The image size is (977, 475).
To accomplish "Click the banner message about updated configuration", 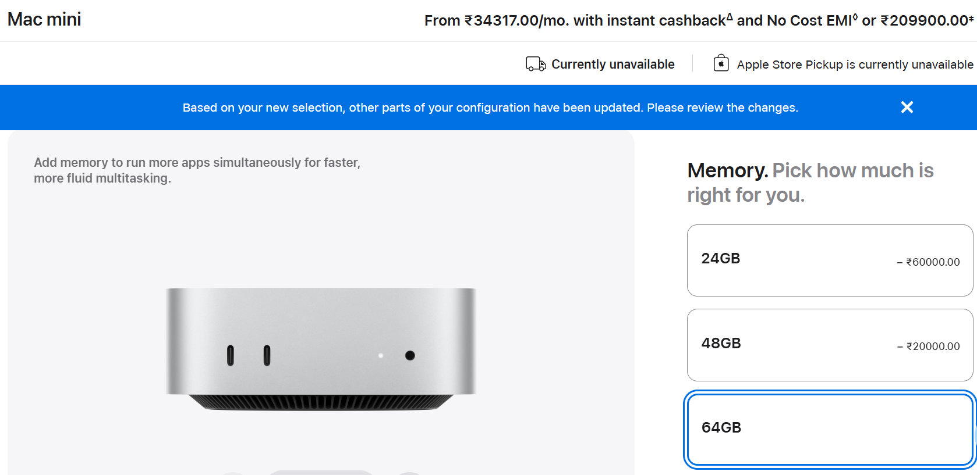I will coord(490,108).
